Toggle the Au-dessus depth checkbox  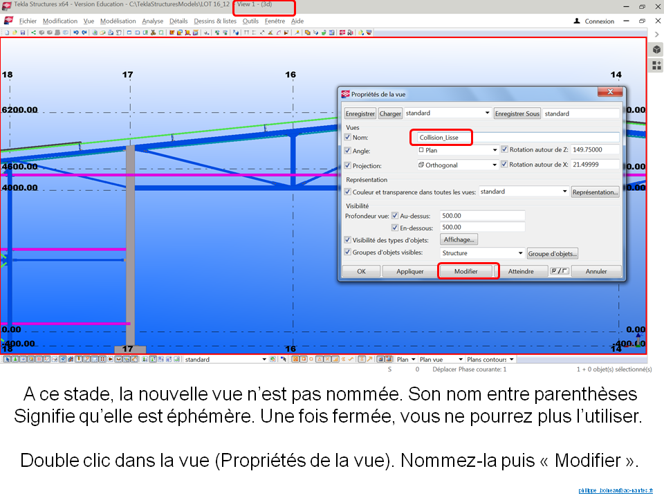coord(395,216)
